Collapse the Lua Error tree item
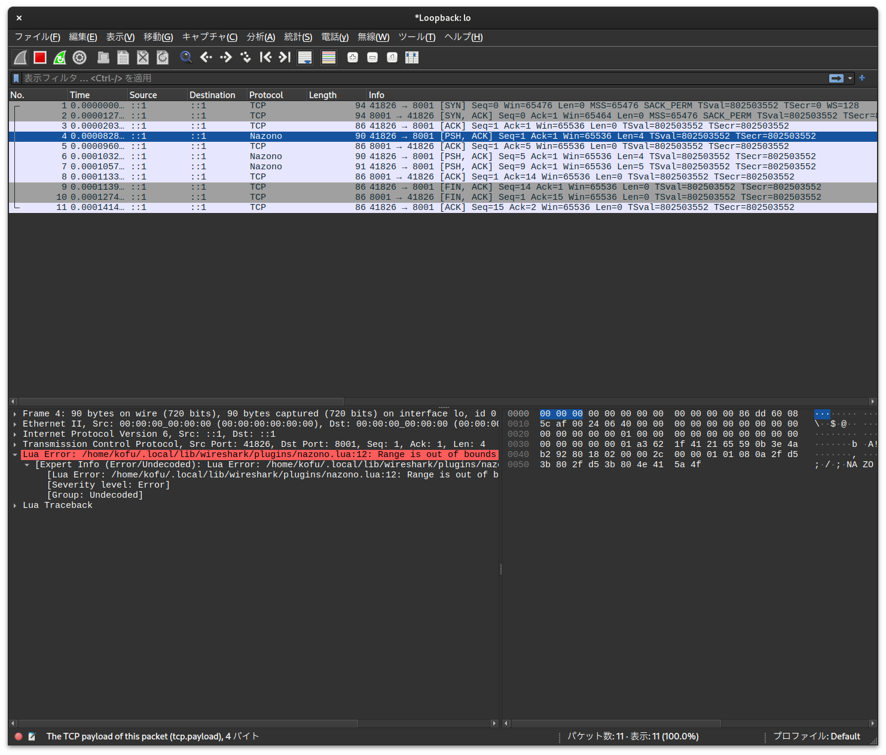886x755 pixels. pyautogui.click(x=15, y=455)
